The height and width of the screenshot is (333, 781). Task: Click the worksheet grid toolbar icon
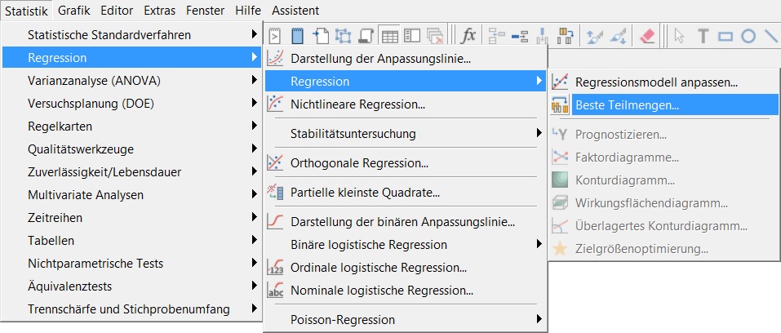(x=389, y=36)
